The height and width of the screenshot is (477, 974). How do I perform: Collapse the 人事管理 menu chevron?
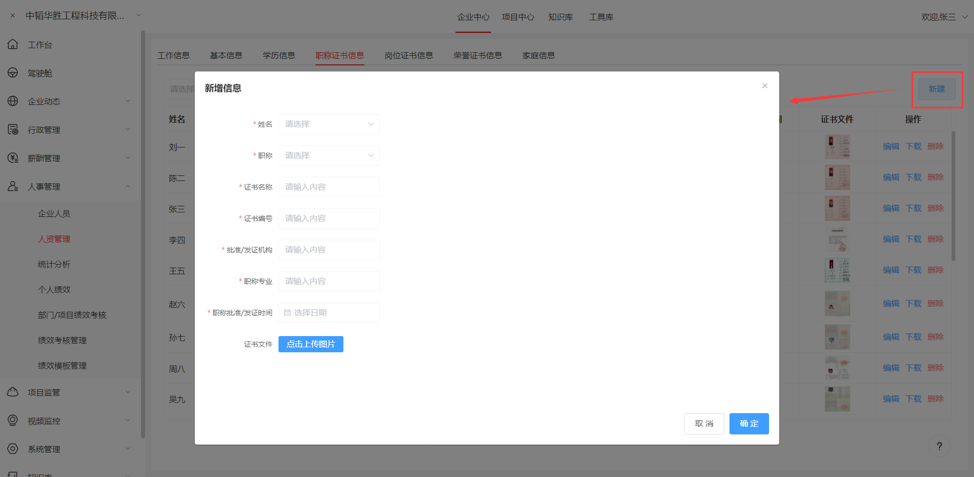(128, 186)
